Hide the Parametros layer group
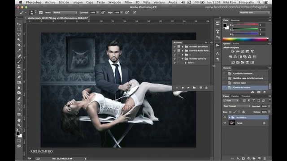287x161 pixels. [225, 118]
